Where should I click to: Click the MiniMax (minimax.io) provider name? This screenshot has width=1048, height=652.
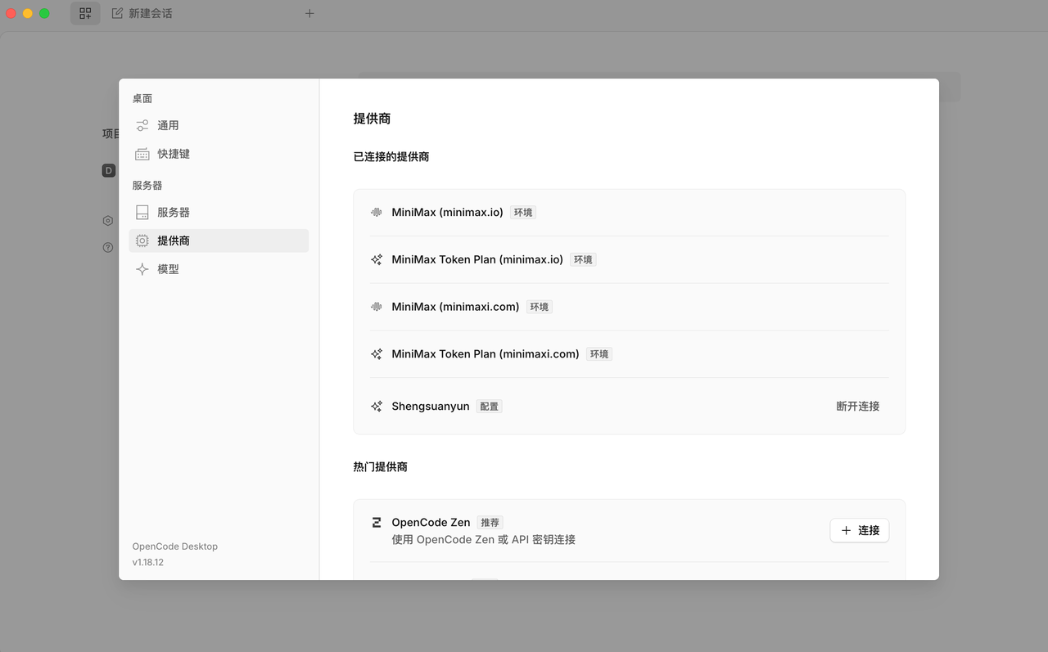447,213
